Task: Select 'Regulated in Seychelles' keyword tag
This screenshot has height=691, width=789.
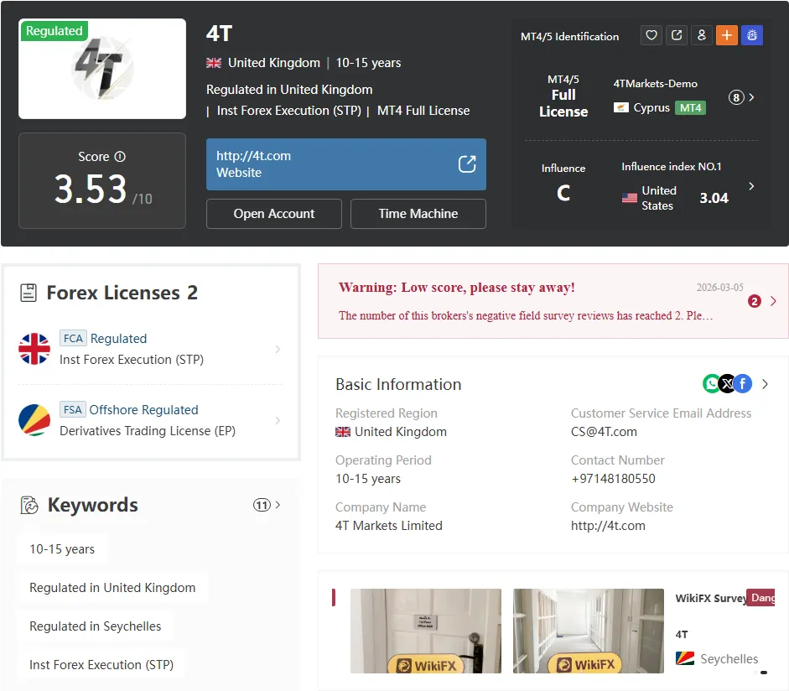Action: coord(95,626)
